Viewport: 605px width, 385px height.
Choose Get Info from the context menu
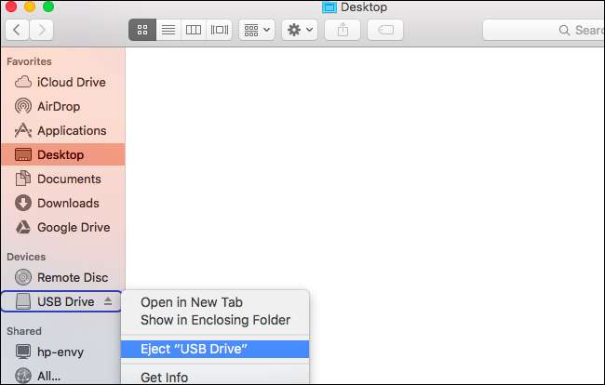pyautogui.click(x=215, y=378)
